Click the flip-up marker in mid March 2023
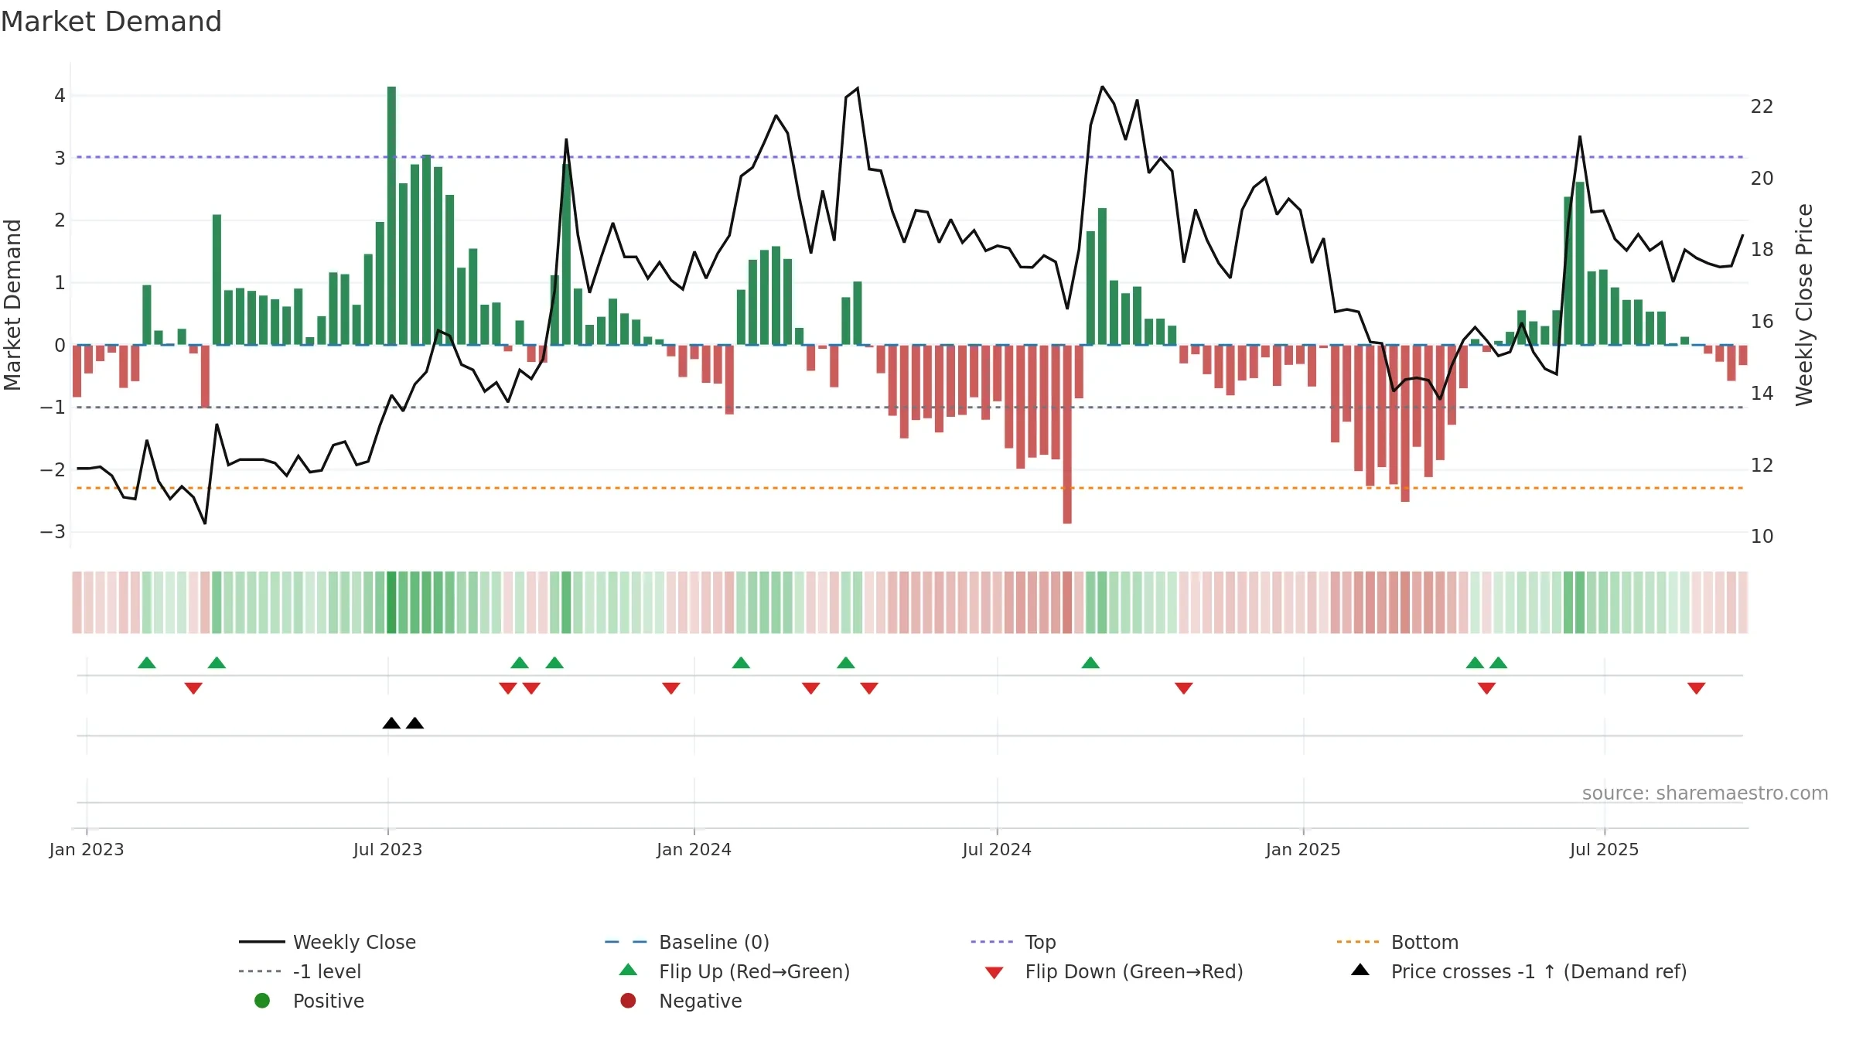This screenshot has height=1044, width=1856. 217,663
